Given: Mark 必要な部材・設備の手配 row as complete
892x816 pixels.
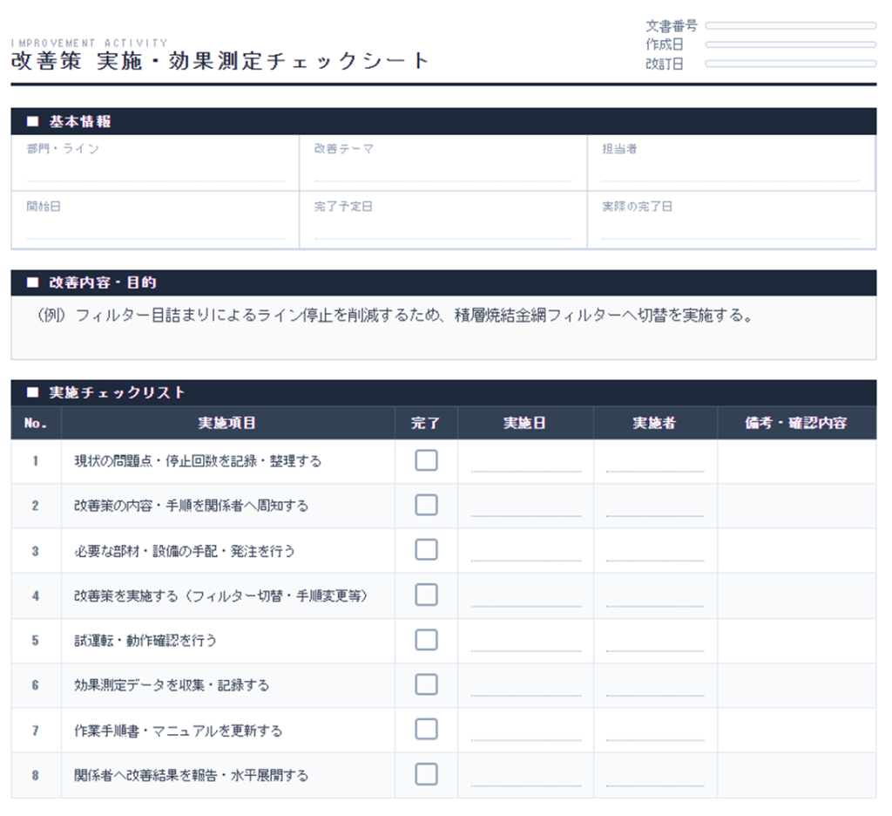Looking at the screenshot, I should 426,550.
